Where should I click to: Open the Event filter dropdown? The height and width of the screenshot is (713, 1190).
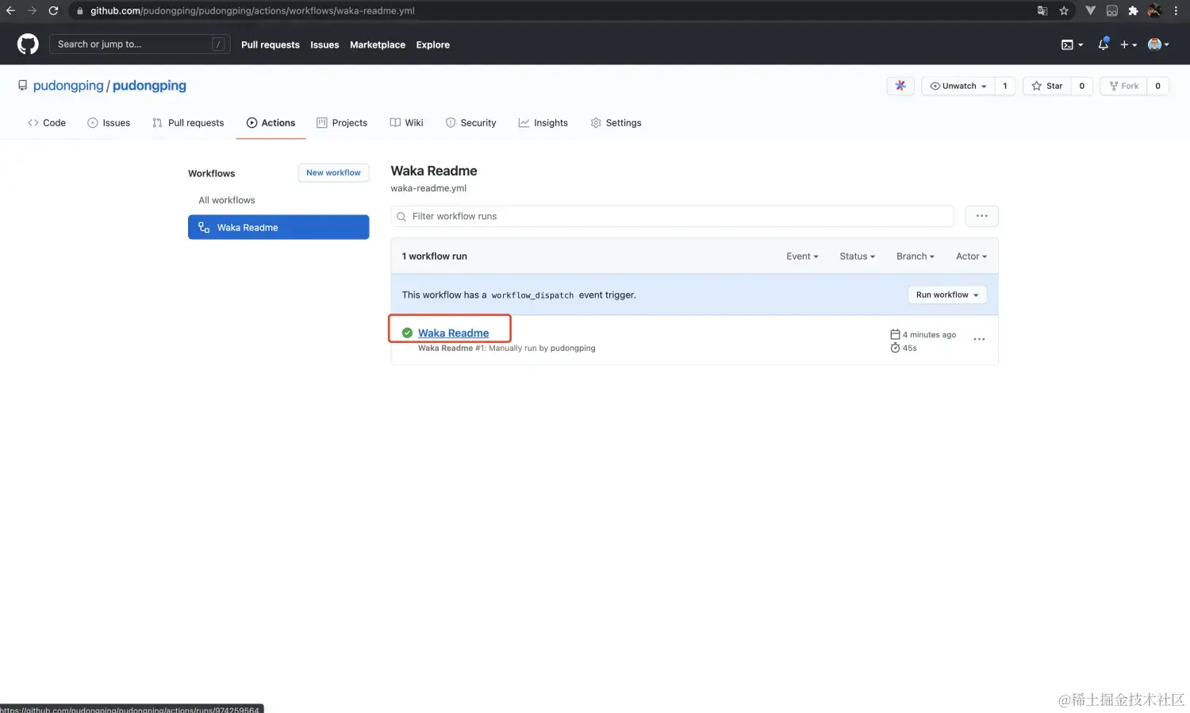(x=802, y=256)
